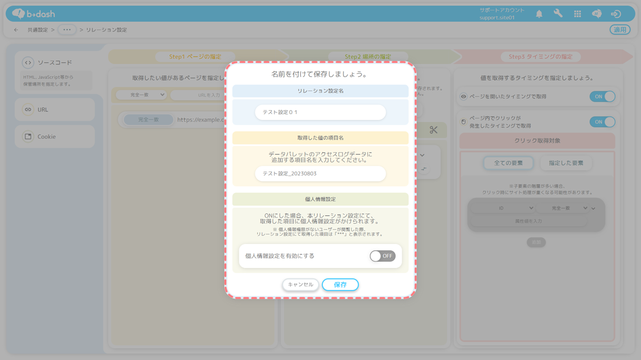This screenshot has width=641, height=360.
Task: Open the 完全一致 dropdown in click target
Action: [562, 208]
